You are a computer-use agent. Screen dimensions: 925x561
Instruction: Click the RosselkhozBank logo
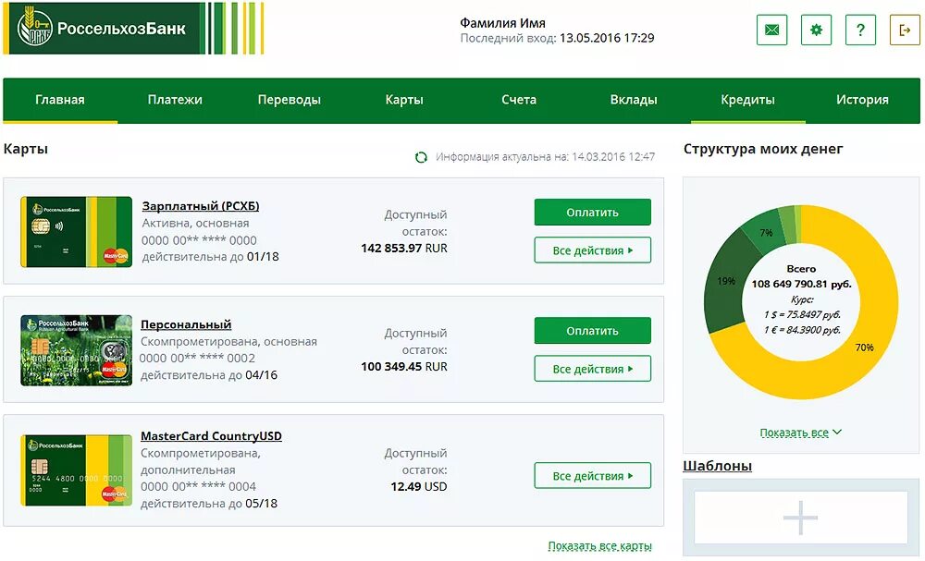(x=133, y=29)
